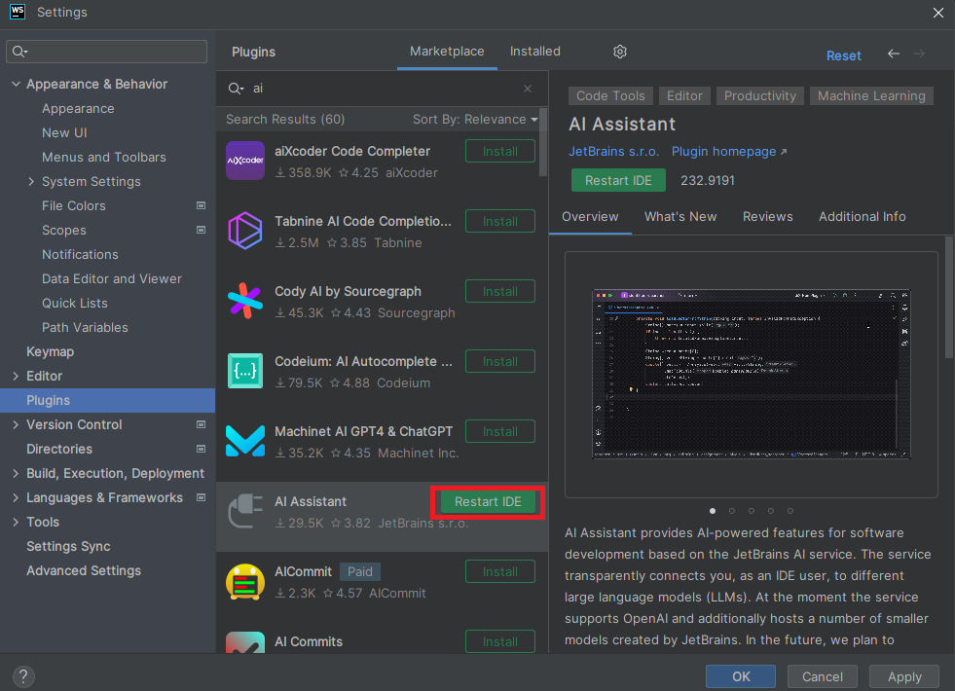Viewport: 955px width, 691px height.
Task: Click Restart IDE in AI Assistant list row
Action: point(488,501)
